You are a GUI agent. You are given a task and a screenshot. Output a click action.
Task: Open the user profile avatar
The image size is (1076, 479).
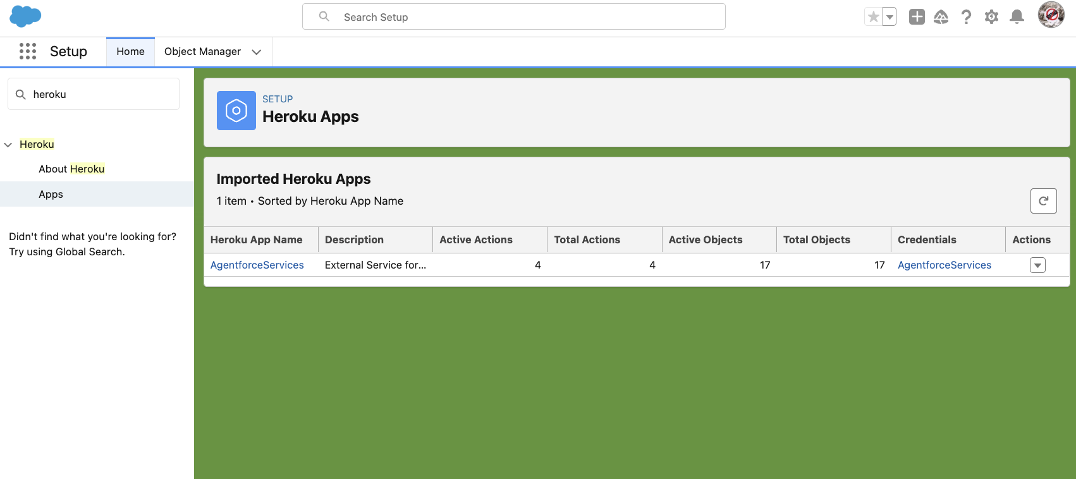[x=1051, y=15]
